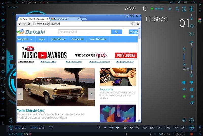203x136 pixels.
Task: Advance carousel with the right arrow on car image
Action: (x=91, y=94)
